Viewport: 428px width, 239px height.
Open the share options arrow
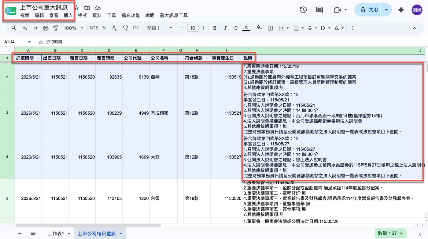pyautogui.click(x=386, y=10)
